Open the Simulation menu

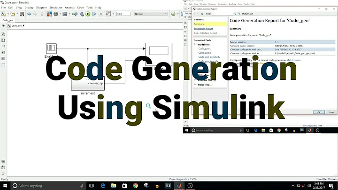point(56,8)
